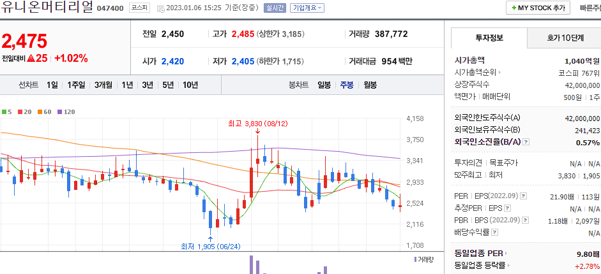Switch to the 호가10단계 tab

coord(565,38)
